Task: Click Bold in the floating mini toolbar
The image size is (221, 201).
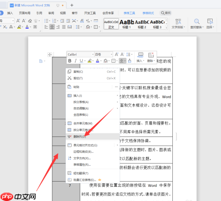Action: (70, 61)
